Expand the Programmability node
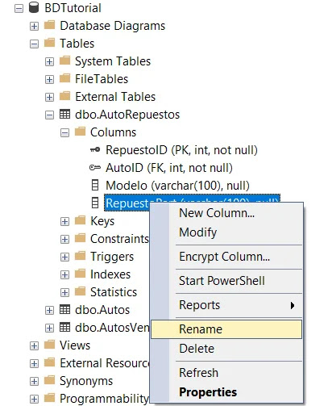Screen dimensions: 332x406 [x=34, y=400]
